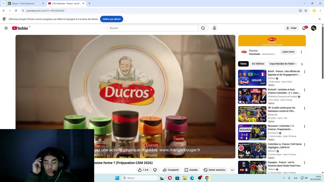The width and height of the screenshot is (324, 182).
Task: Start voice search with microphone icon
Action: coord(214,28)
